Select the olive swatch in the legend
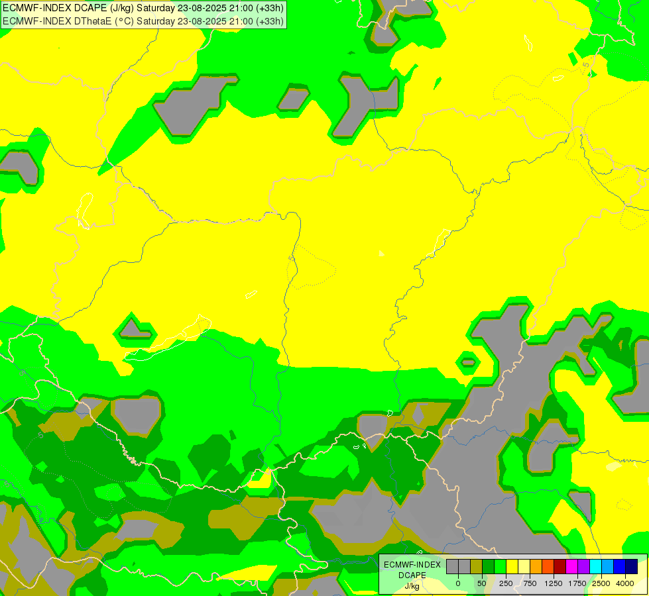 (x=477, y=566)
